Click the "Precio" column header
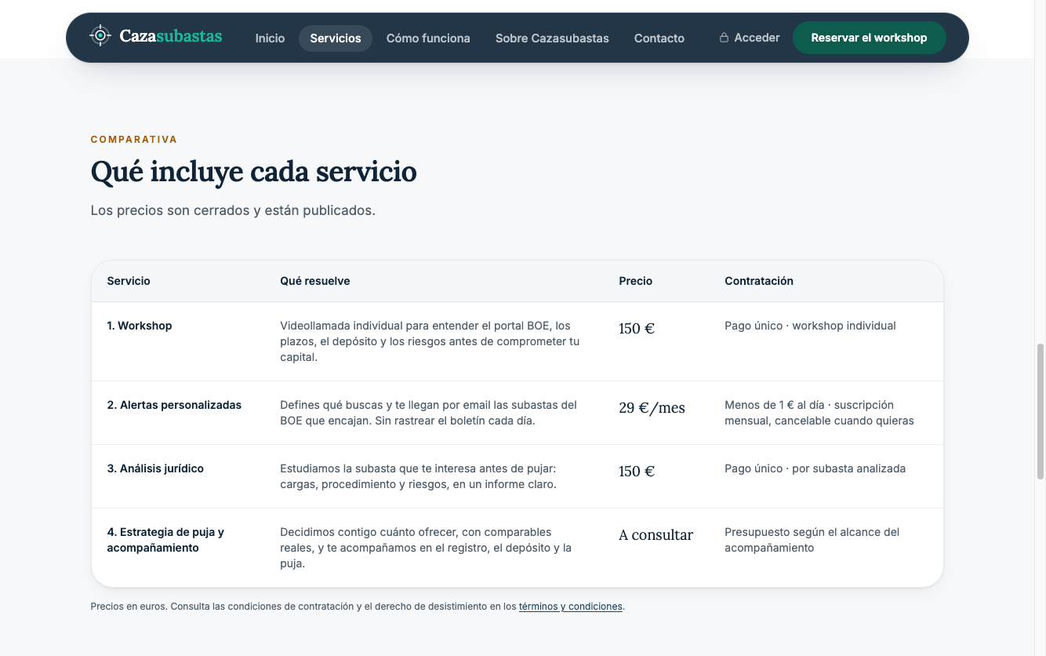The image size is (1046, 656). pyautogui.click(x=636, y=281)
